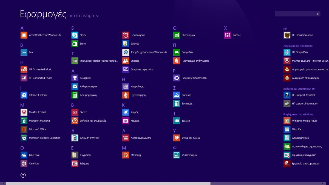Click 'Συνταγές' app label
The image size is (329, 185).
coord(187,104)
